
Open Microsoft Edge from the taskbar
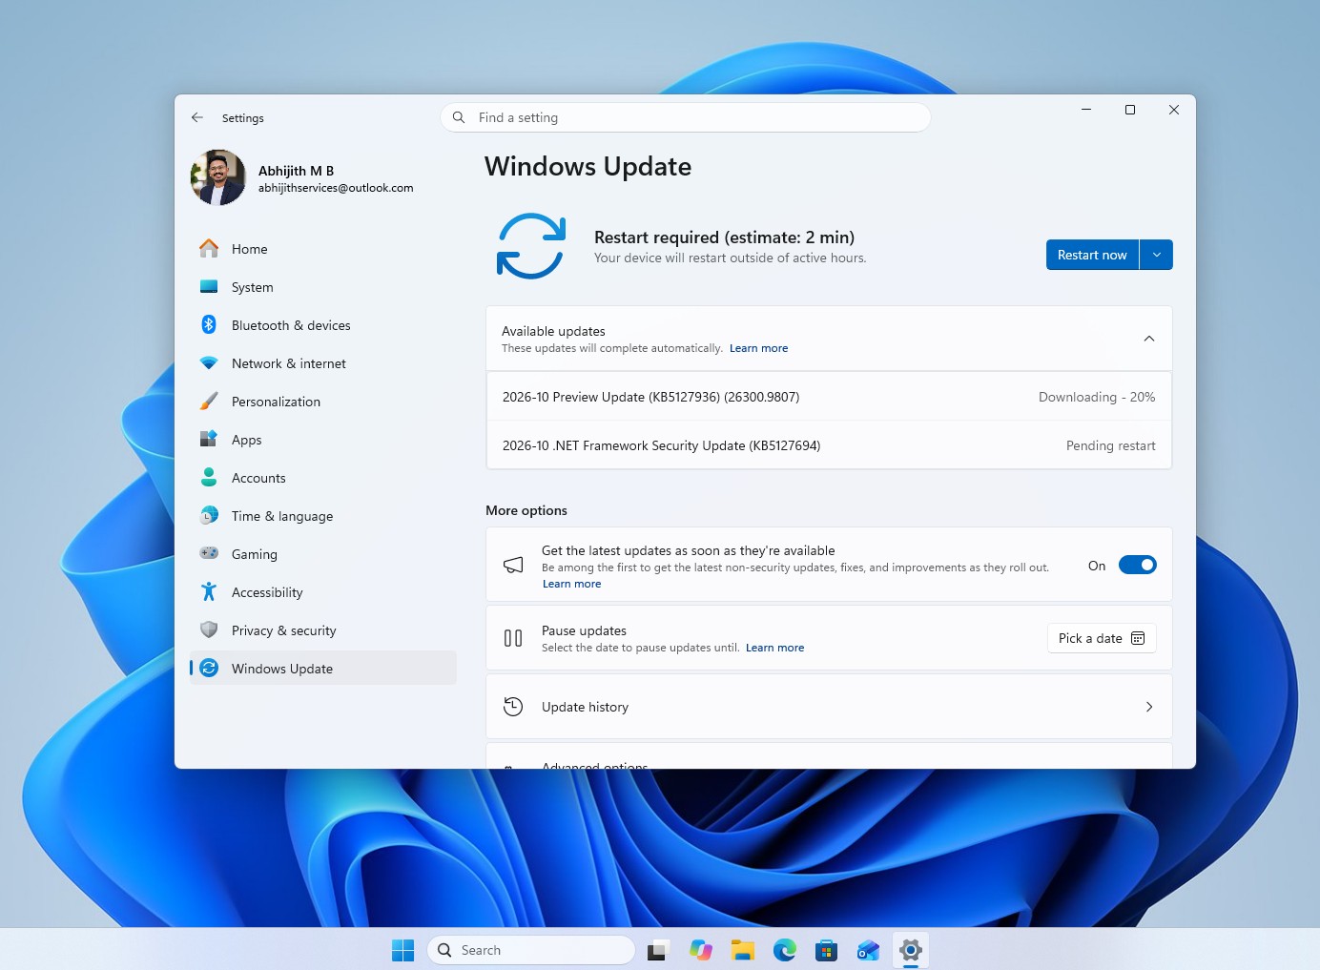[x=784, y=950]
